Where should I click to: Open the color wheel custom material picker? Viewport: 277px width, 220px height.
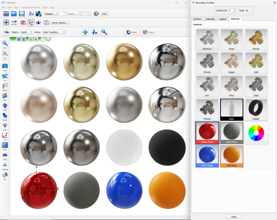point(256,132)
